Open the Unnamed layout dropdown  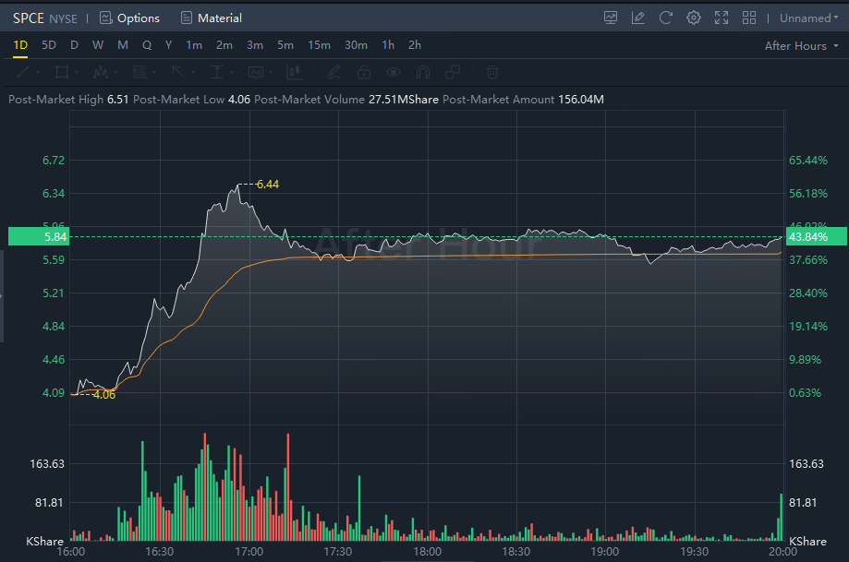809,18
